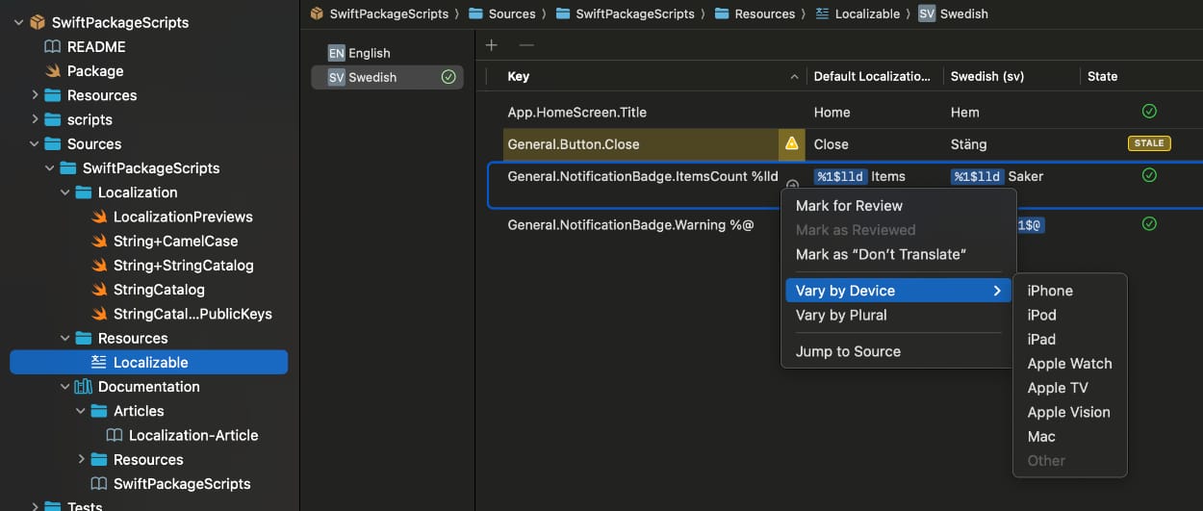1203x511 pixels.
Task: Collapse the SwiftPackageScripts root project
Action: pyautogui.click(x=18, y=22)
